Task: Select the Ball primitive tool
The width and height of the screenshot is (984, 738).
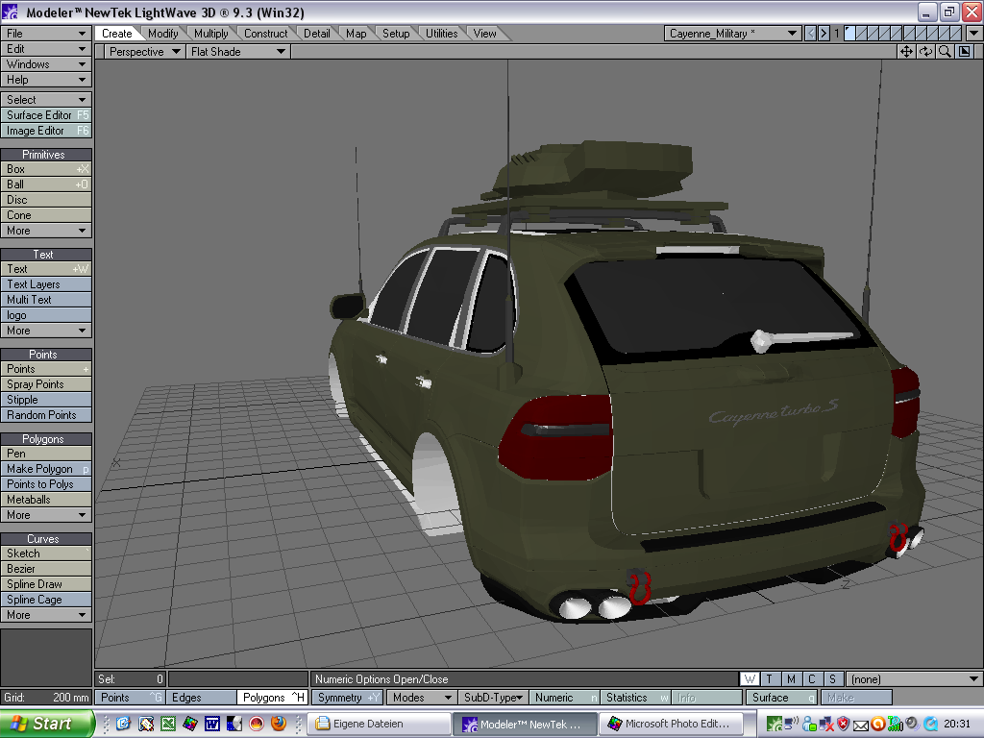Action: click(x=46, y=184)
